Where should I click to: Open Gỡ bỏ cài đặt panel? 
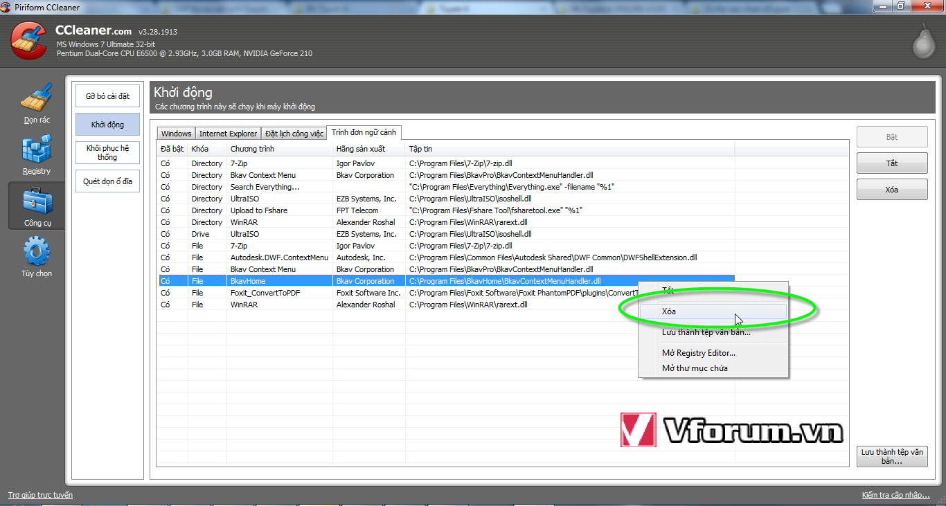click(107, 96)
